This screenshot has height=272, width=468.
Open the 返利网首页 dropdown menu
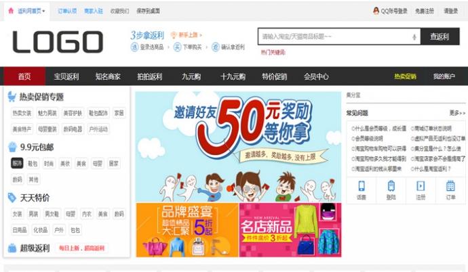31,12
